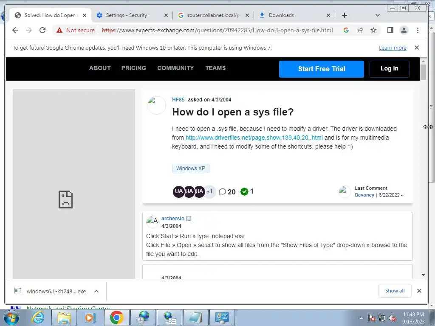
Task: Close the router.collabnet.local tab
Action: click(x=247, y=15)
